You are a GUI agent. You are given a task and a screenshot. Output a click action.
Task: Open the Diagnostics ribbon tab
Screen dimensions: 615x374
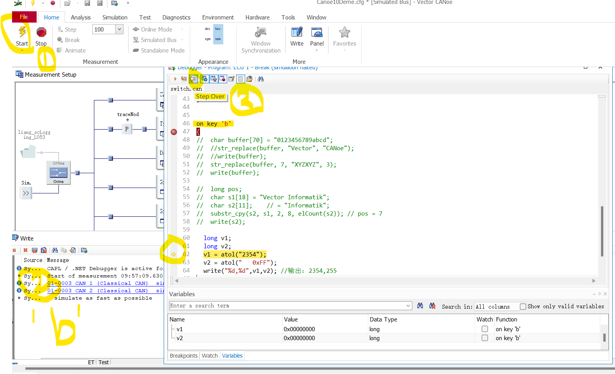tap(177, 18)
